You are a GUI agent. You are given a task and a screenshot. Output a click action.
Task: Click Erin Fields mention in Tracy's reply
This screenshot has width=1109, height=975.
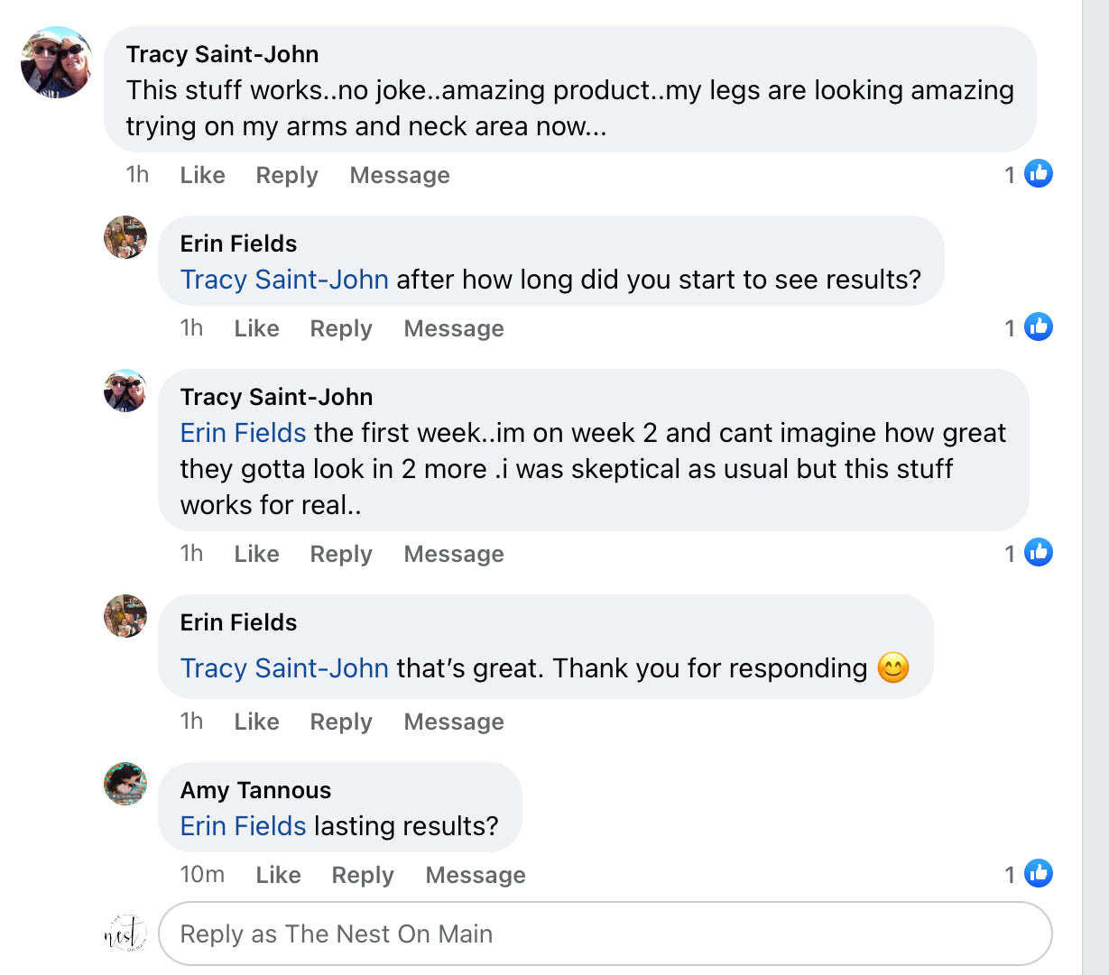pyautogui.click(x=244, y=433)
